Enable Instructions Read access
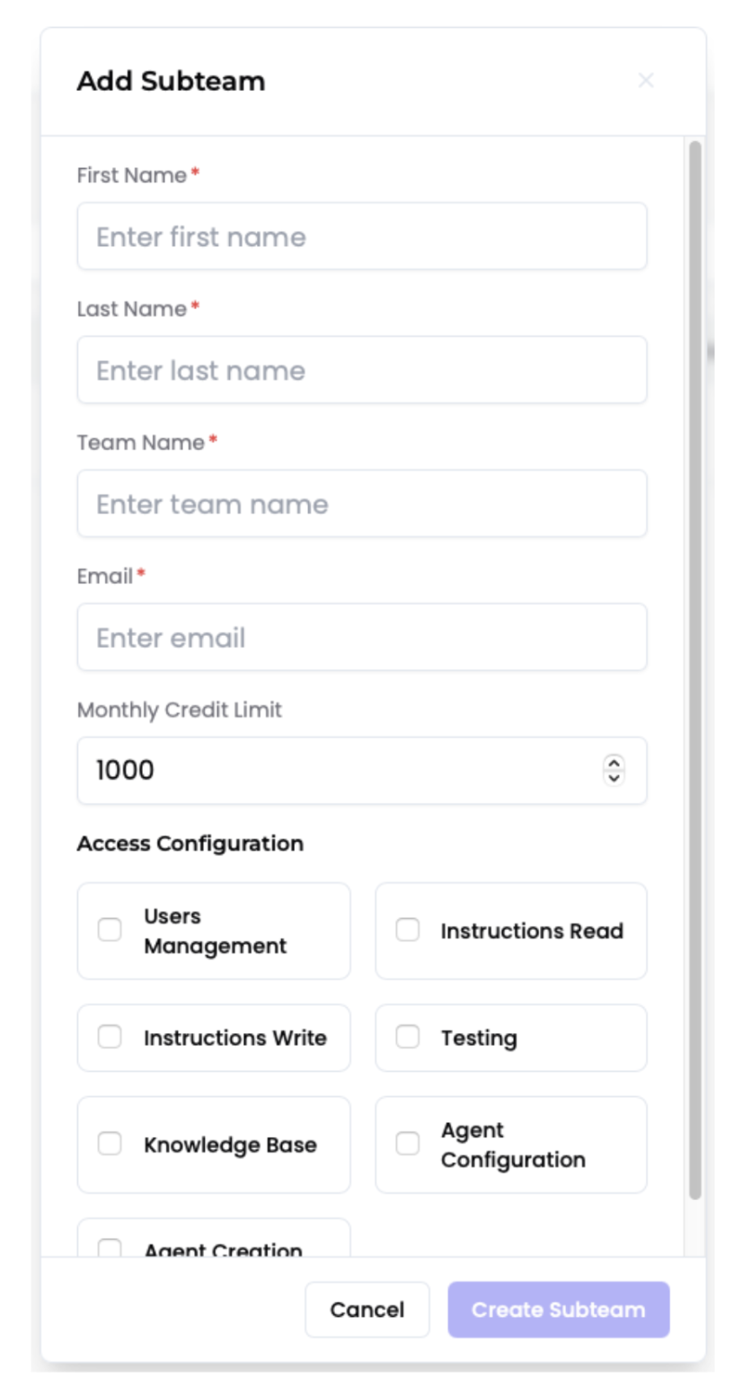742x1396 pixels. [408, 931]
